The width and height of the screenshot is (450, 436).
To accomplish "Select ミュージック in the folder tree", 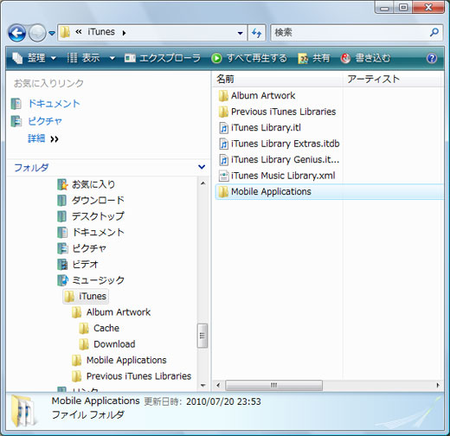I will (91, 280).
